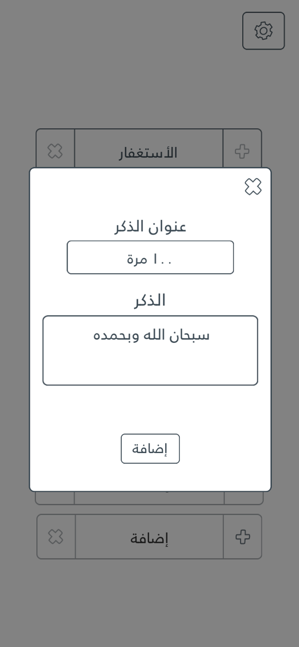Select the الأستغفار card title
This screenshot has height=647, width=299.
tap(148, 153)
